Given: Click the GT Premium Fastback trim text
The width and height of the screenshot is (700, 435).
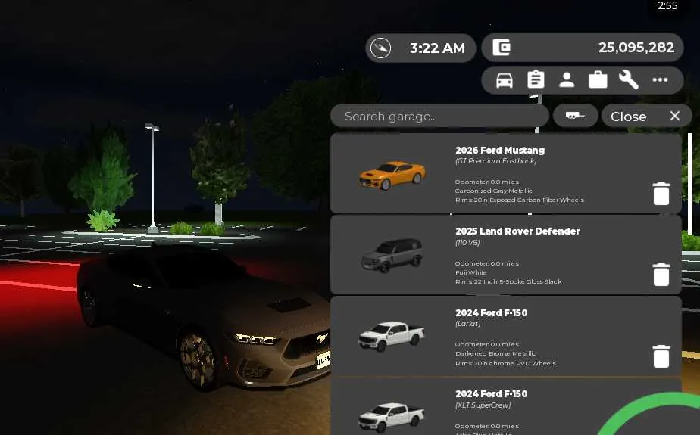Looking at the screenshot, I should (x=496, y=161).
